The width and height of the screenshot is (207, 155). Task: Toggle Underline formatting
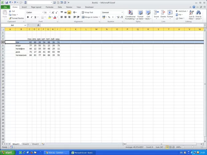tap(35, 17)
